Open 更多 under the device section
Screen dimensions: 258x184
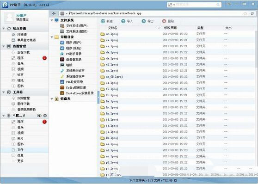tap(18, 161)
